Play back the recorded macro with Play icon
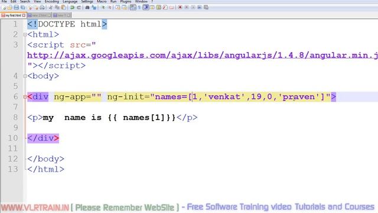Image resolution: width=378 pixels, height=213 pixels. click(193, 8)
